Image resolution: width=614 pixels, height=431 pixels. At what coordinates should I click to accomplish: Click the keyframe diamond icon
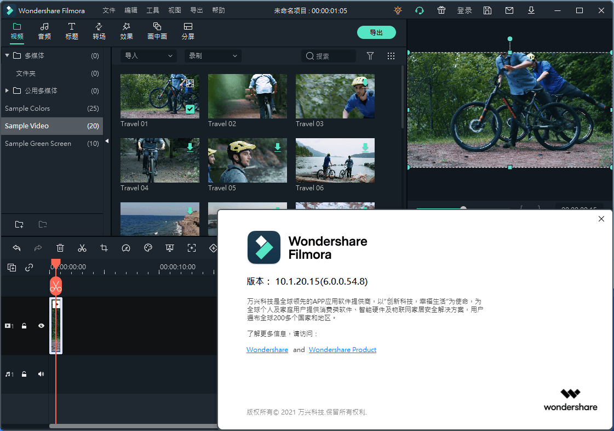tap(213, 248)
